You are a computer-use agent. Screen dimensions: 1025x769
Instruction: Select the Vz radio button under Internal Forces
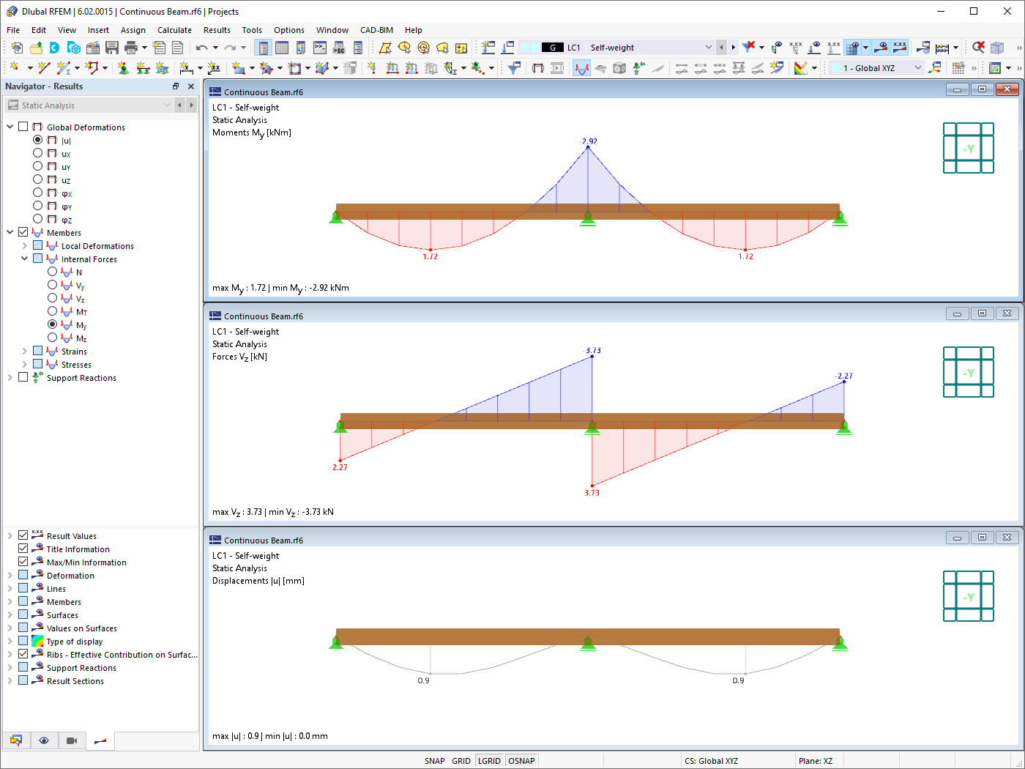(52, 299)
